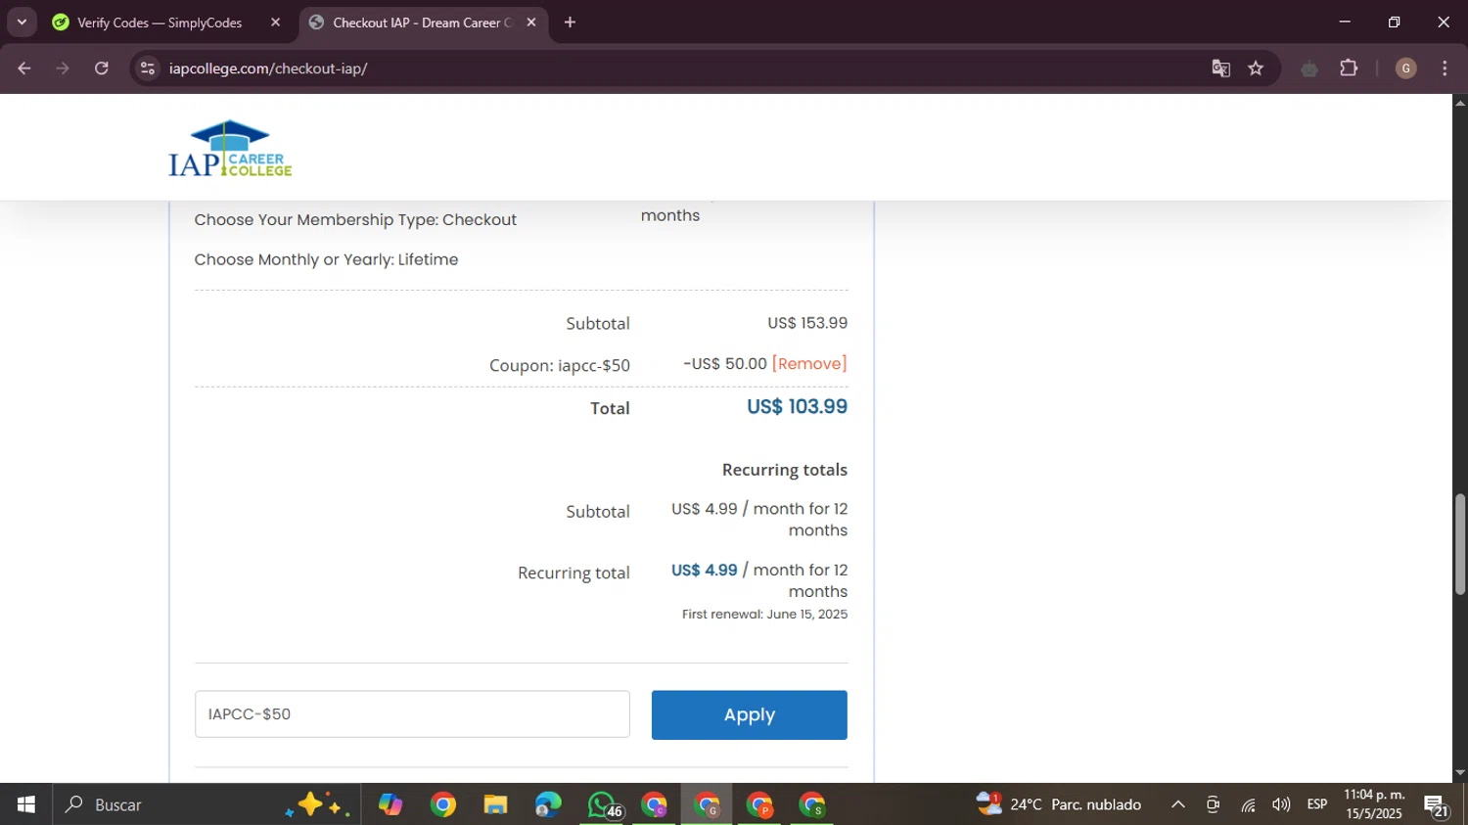Open Google Chrome taskbar icon after Copilot
The width and height of the screenshot is (1468, 825).
(x=443, y=804)
